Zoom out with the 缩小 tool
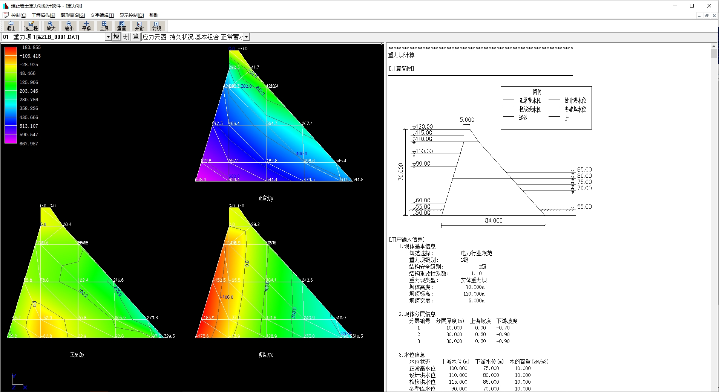The image size is (719, 392). click(69, 26)
